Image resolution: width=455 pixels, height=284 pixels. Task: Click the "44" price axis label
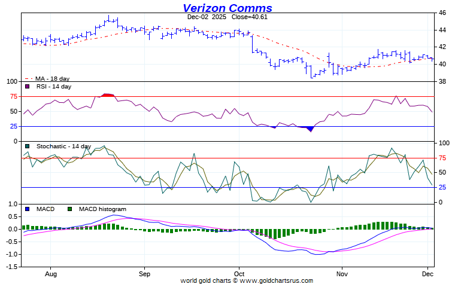(x=442, y=30)
